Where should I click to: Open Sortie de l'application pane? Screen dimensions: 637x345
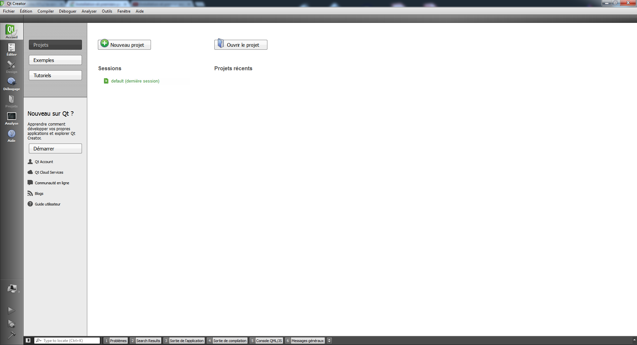(184, 340)
